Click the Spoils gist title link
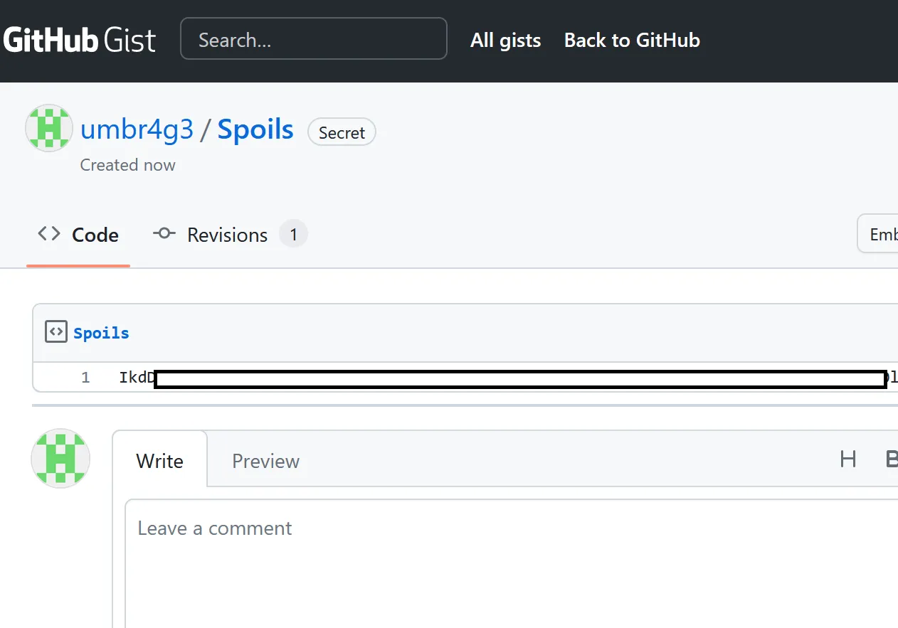This screenshot has width=898, height=628. point(255,129)
